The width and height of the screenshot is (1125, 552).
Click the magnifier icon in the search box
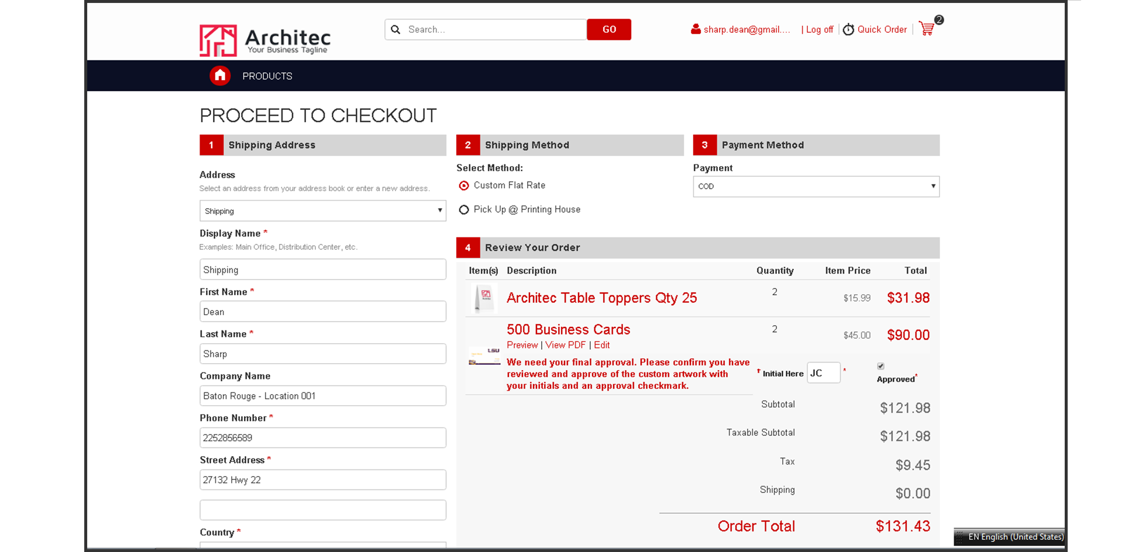coord(395,29)
